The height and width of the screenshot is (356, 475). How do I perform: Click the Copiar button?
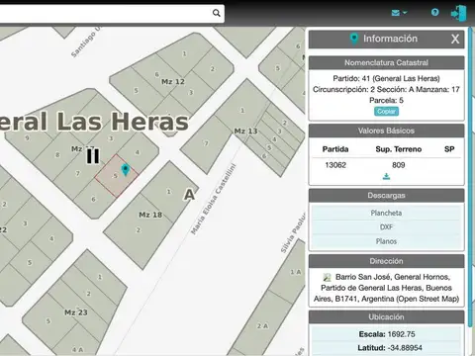tap(386, 112)
